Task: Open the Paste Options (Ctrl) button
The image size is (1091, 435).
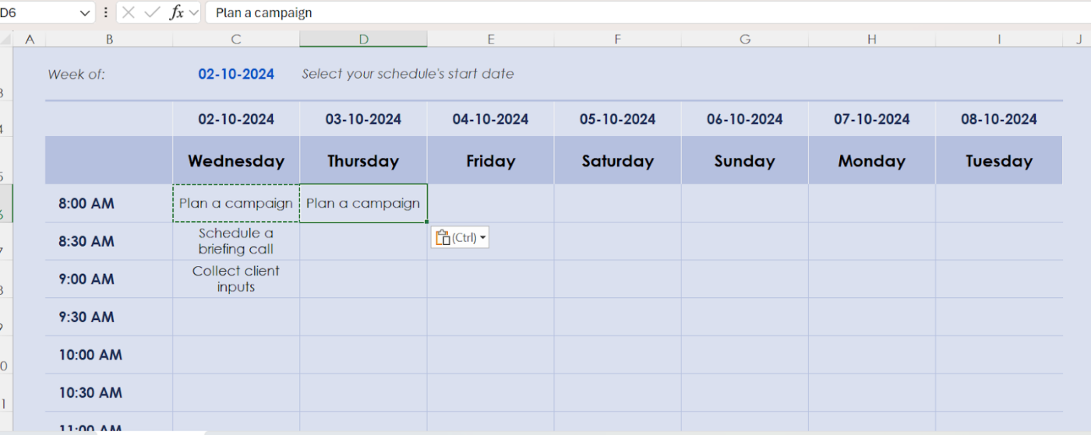Action: tap(460, 237)
